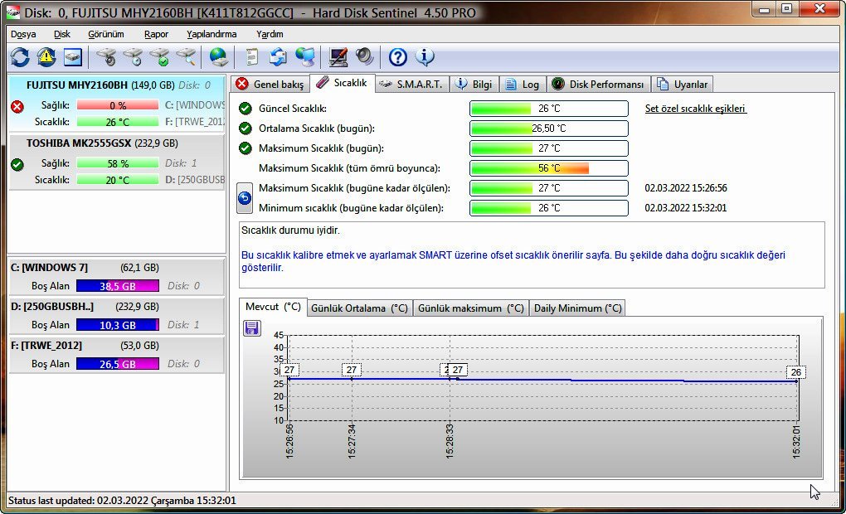Screen dimensions: 846x514
Task: Open the blue question mark Help icon
Action: click(398, 56)
